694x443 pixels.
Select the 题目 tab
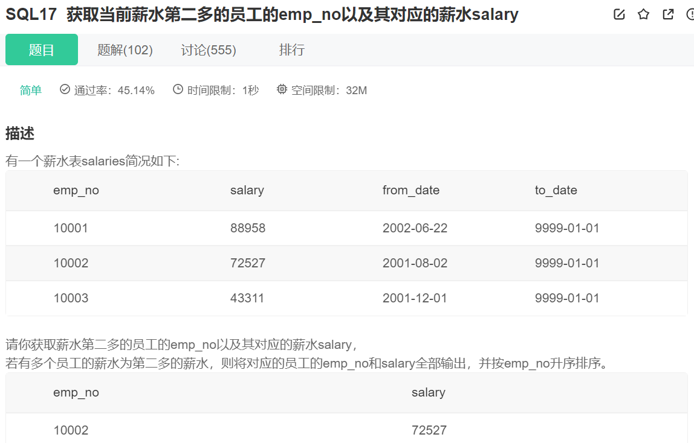(x=42, y=49)
